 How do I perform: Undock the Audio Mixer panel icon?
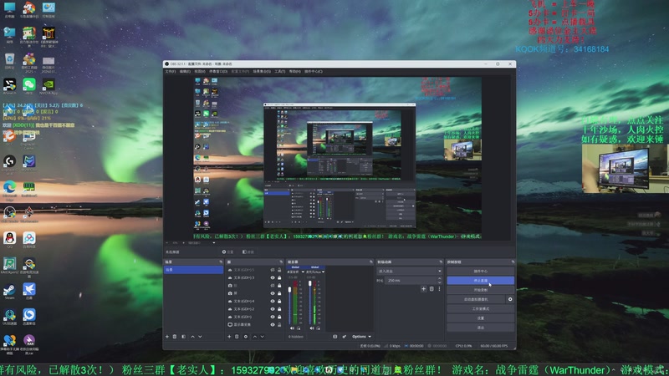[x=370, y=262]
